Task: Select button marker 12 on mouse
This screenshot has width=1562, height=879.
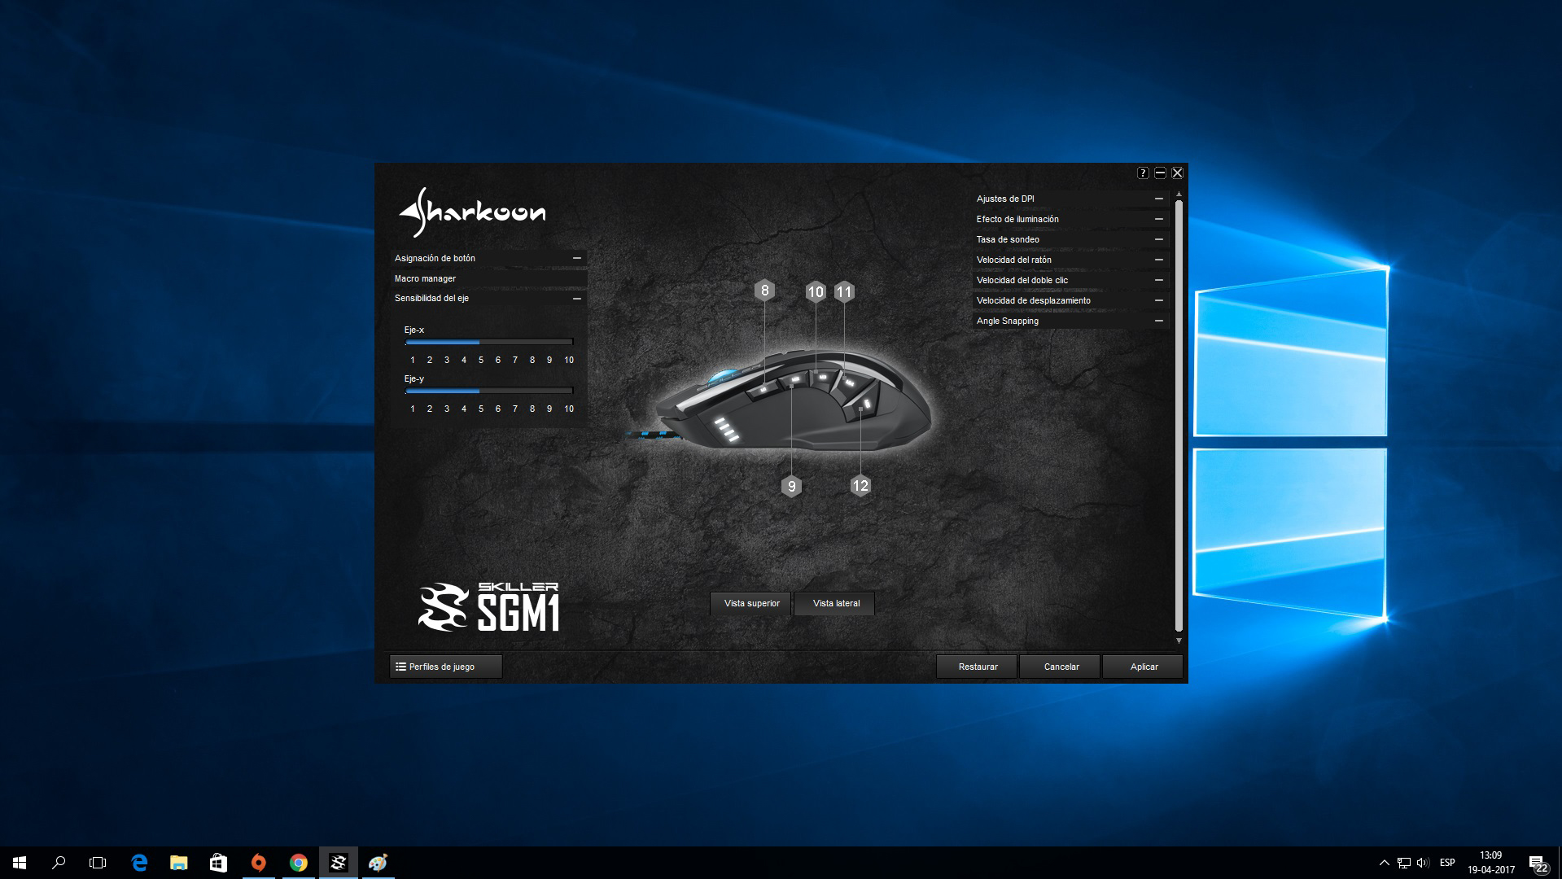Action: tap(860, 486)
